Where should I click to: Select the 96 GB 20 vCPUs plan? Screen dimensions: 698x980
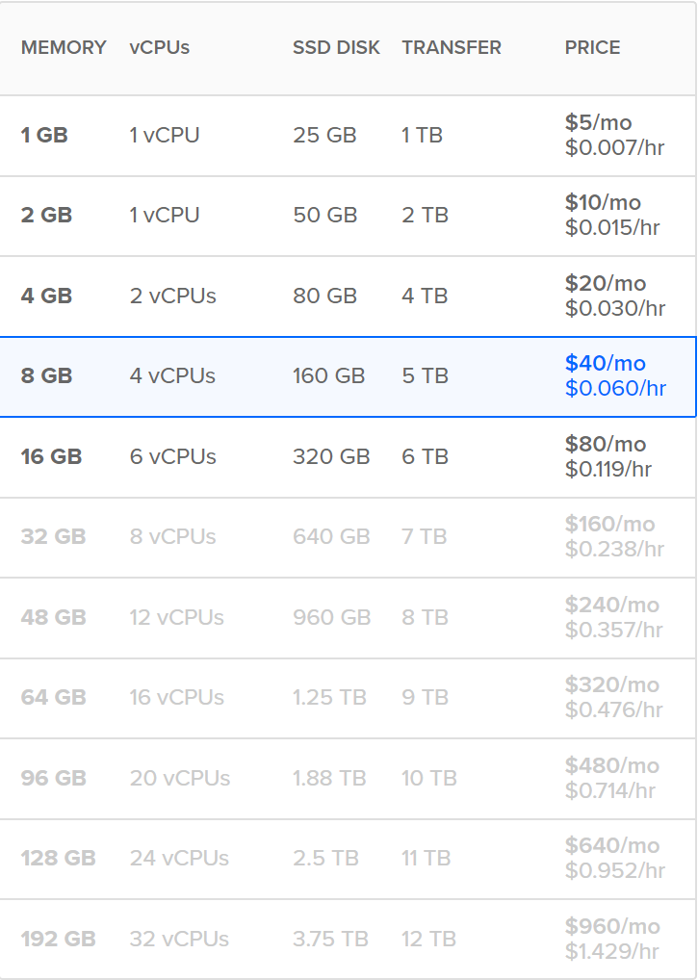click(x=348, y=778)
